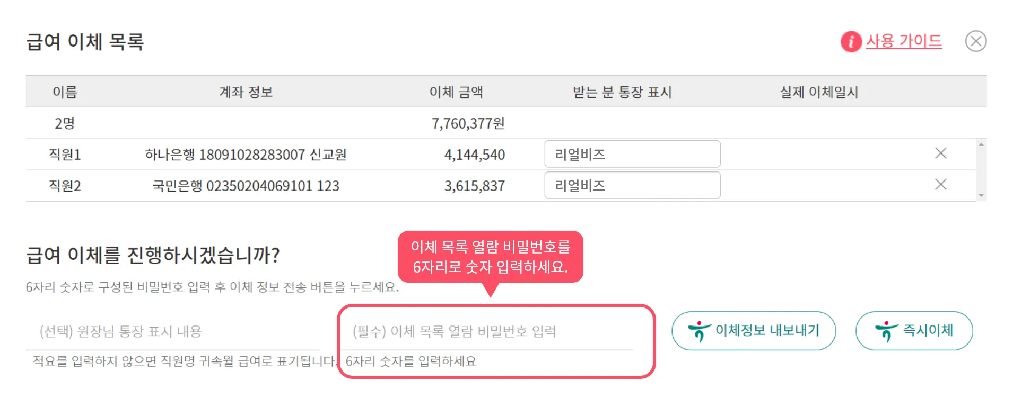Click the 이체 금액 column header
Viewport: 1013px width, 407px height.
coord(456,92)
